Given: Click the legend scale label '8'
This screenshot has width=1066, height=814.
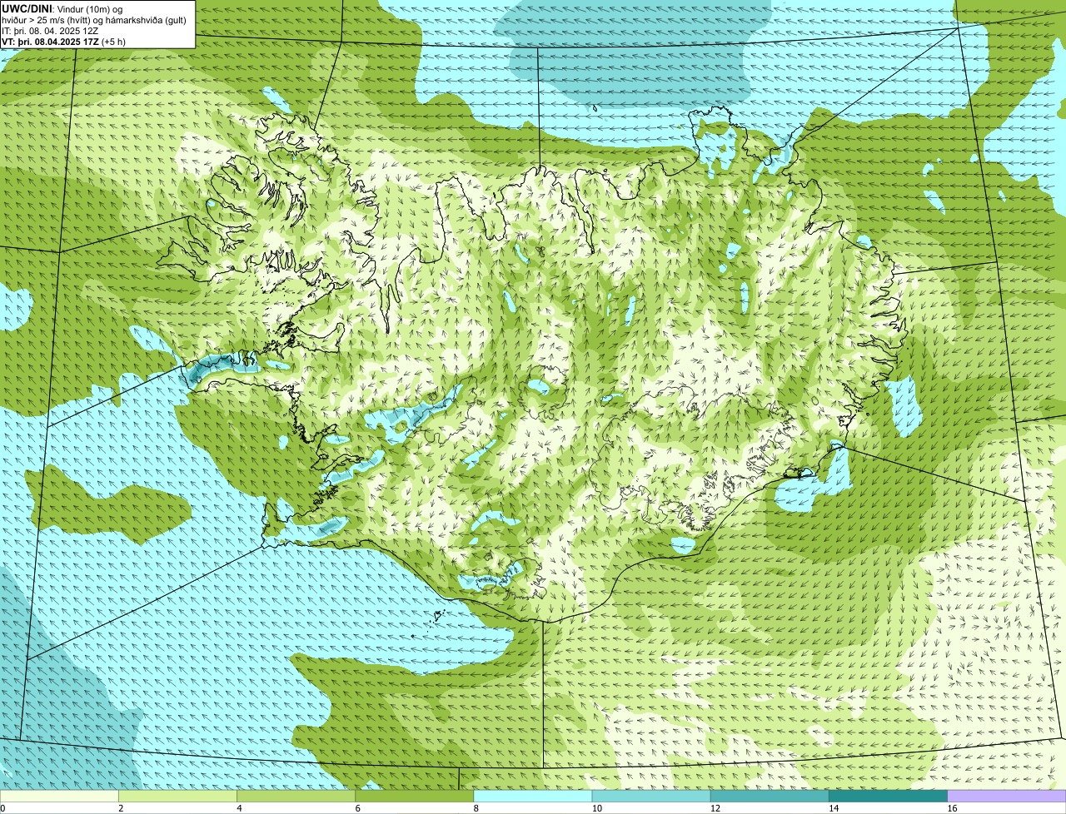Looking at the screenshot, I should click(476, 808).
